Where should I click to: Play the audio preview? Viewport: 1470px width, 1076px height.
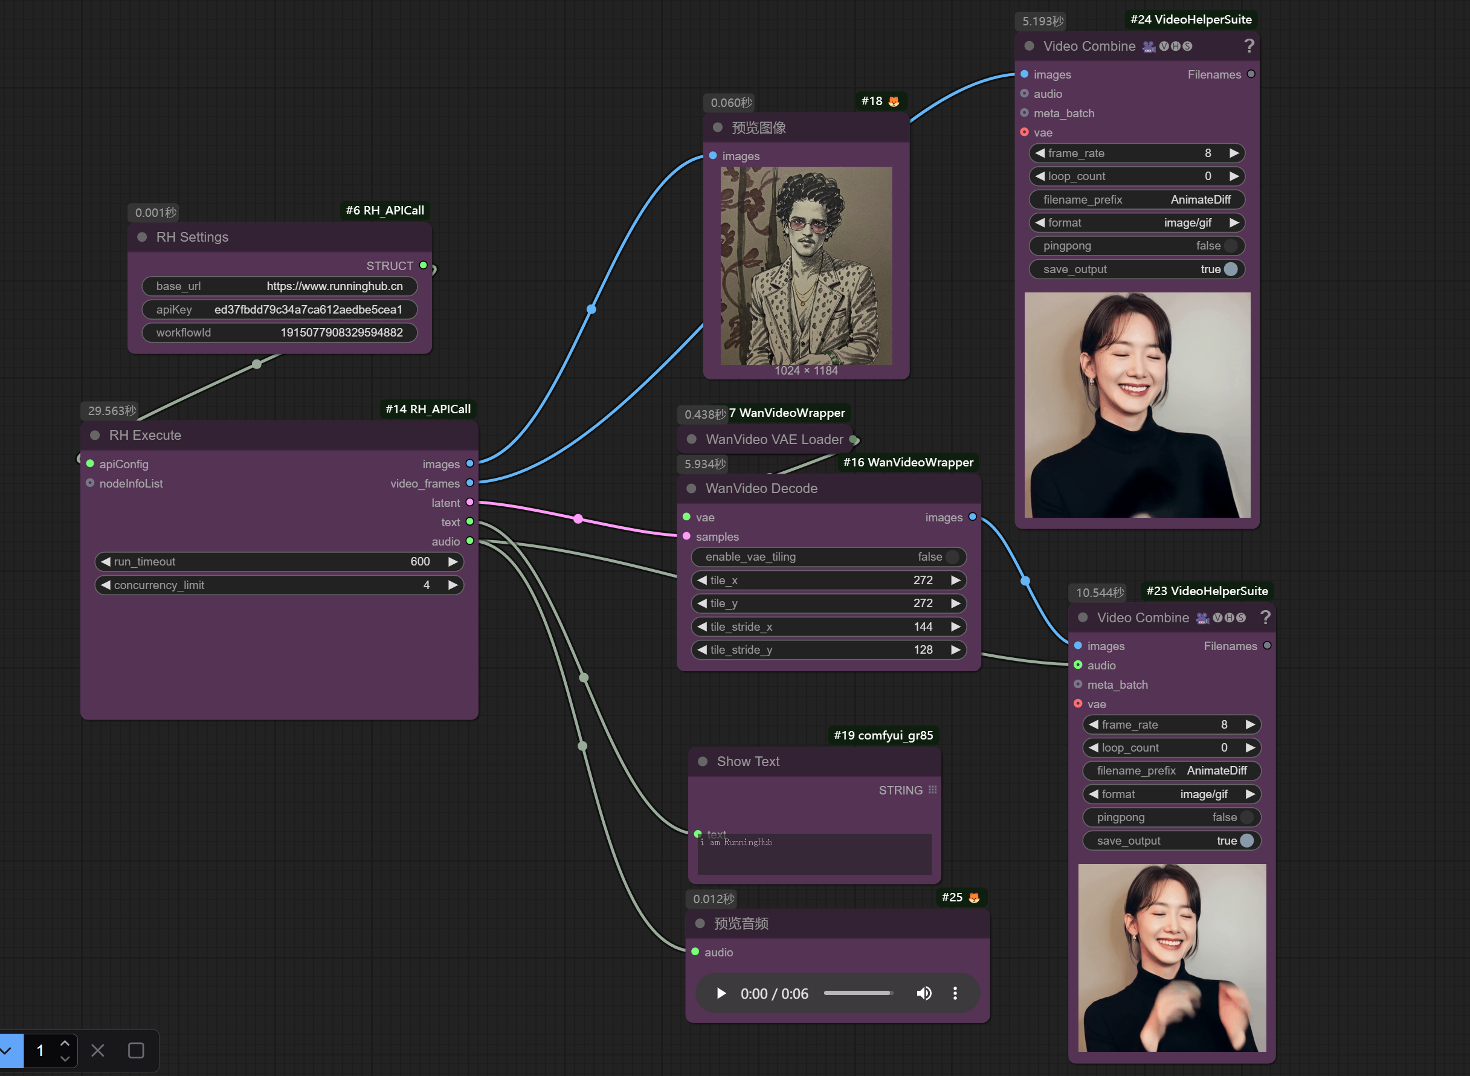pos(721,993)
